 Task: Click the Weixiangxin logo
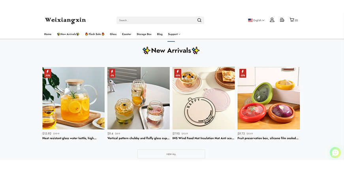point(66,20)
